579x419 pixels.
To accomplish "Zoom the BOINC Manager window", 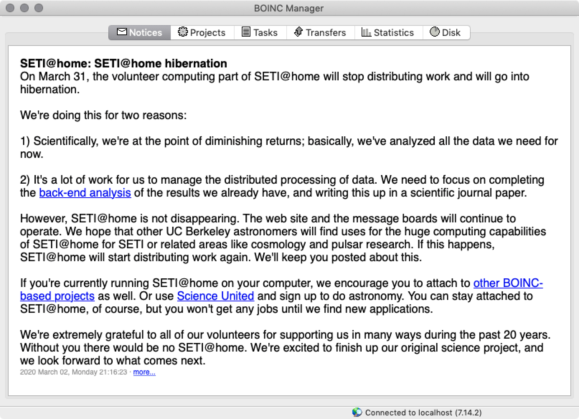I will (39, 8).
